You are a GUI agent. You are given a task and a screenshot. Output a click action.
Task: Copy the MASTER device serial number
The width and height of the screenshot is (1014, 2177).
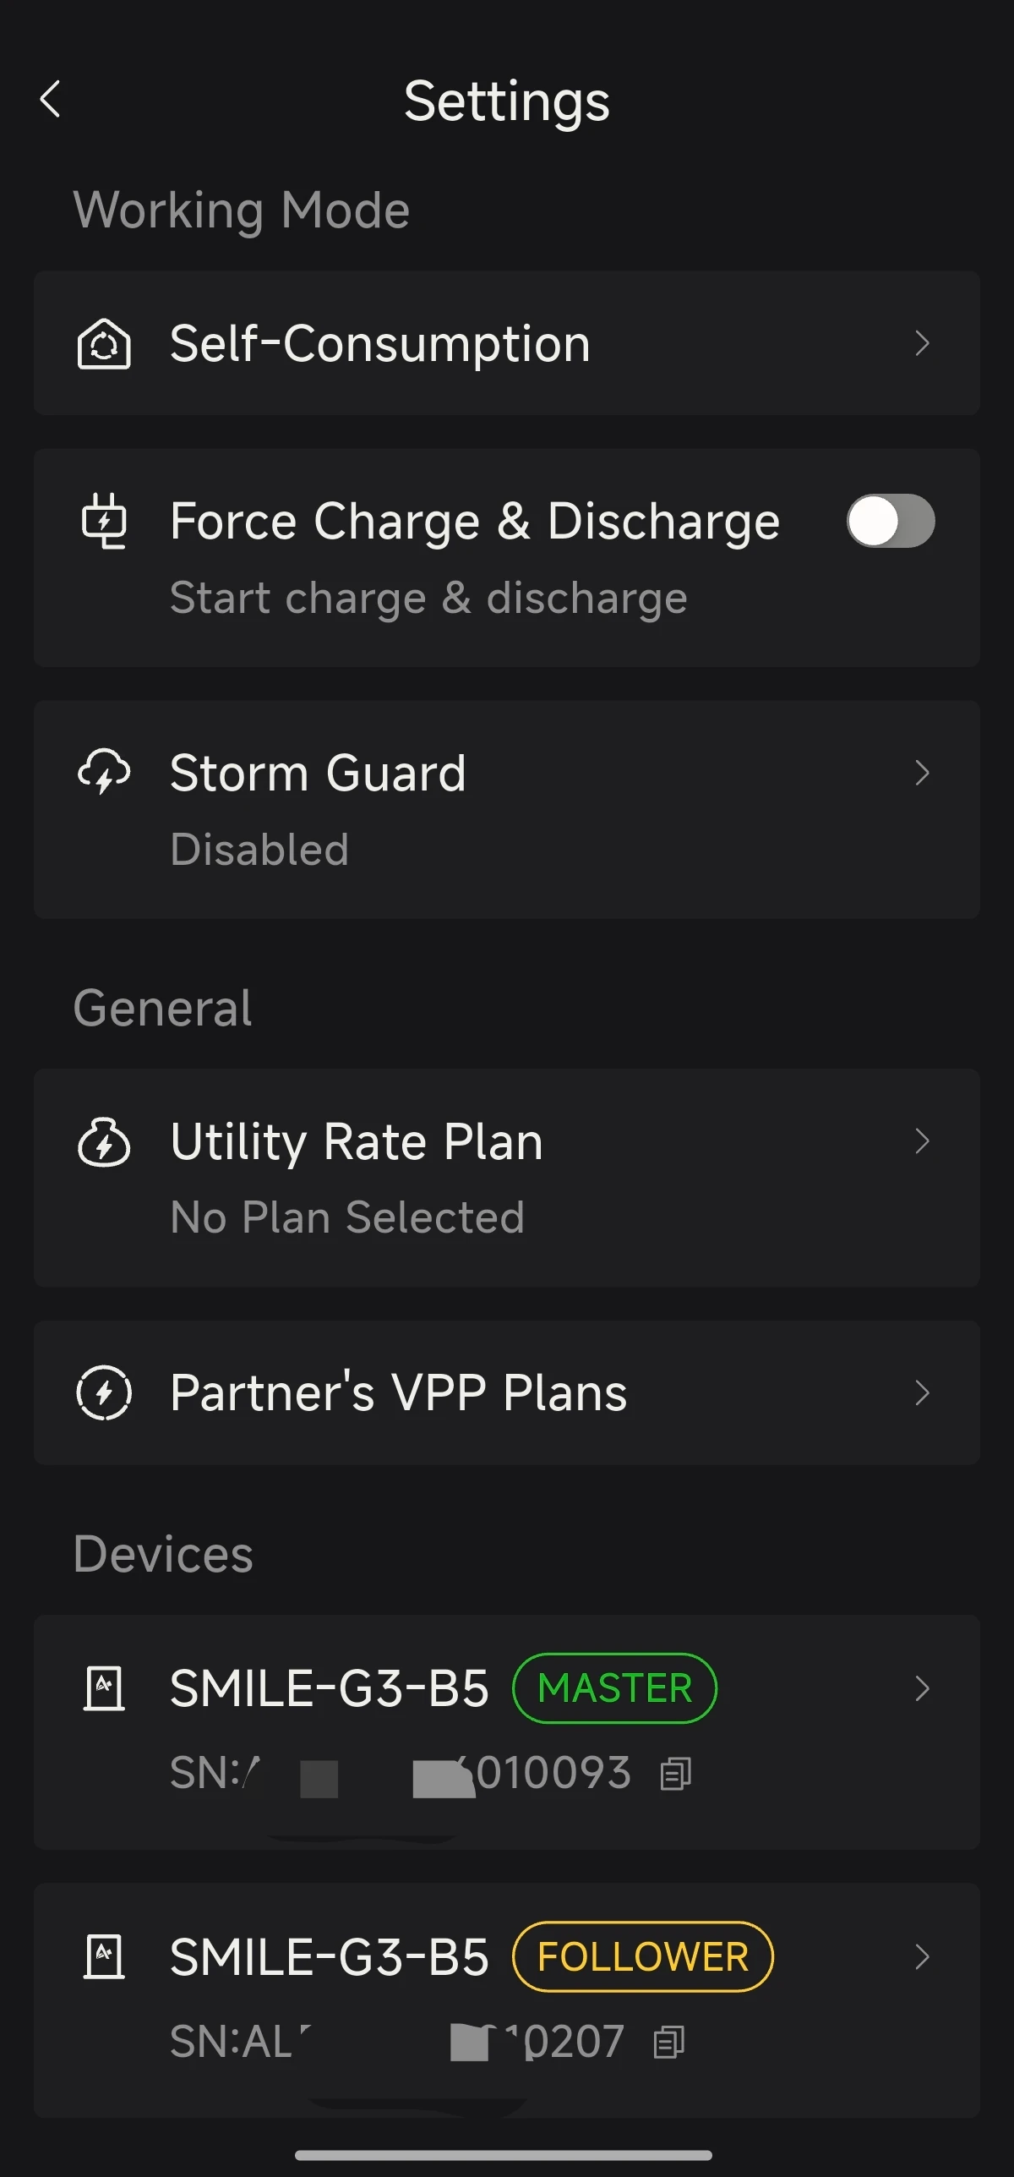pyautogui.click(x=675, y=1774)
